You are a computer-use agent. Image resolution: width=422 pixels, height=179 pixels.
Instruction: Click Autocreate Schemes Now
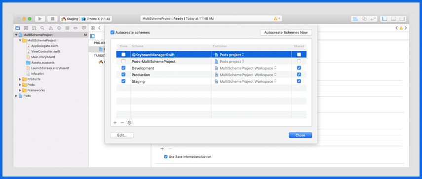tap(286, 33)
